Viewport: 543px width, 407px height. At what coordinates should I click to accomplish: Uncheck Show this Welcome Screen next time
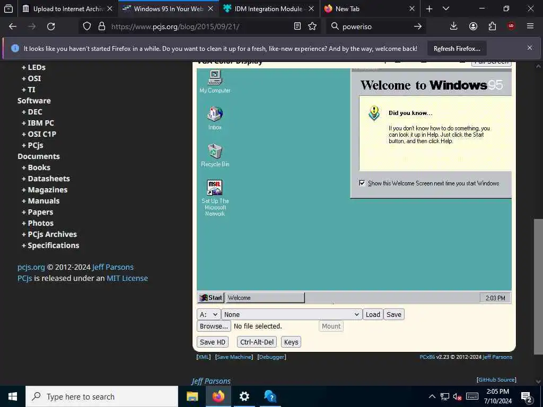click(362, 183)
